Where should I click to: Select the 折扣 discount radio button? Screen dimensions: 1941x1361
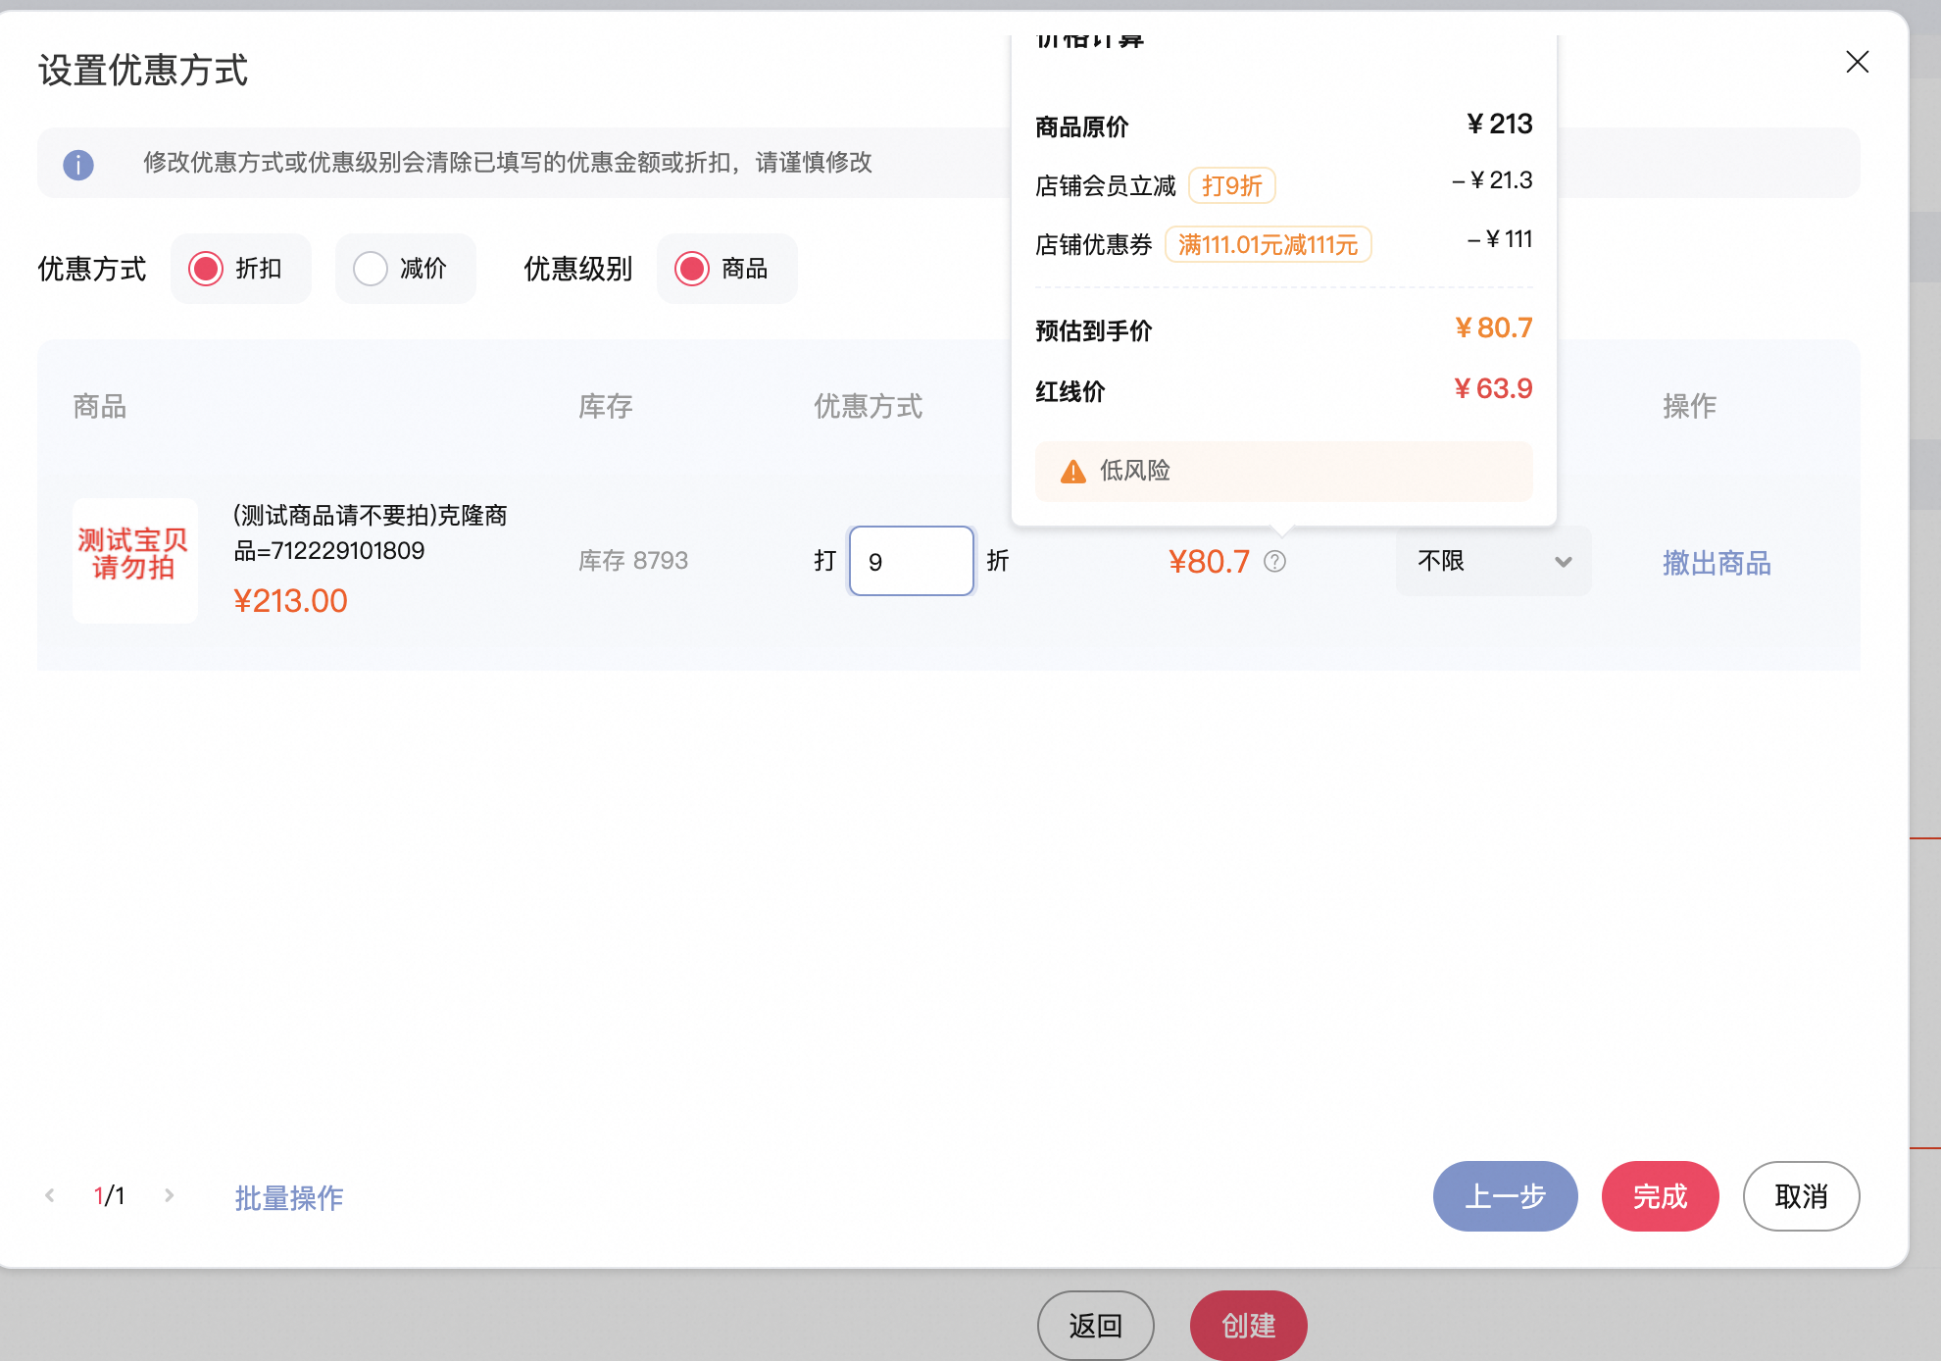pos(206,269)
